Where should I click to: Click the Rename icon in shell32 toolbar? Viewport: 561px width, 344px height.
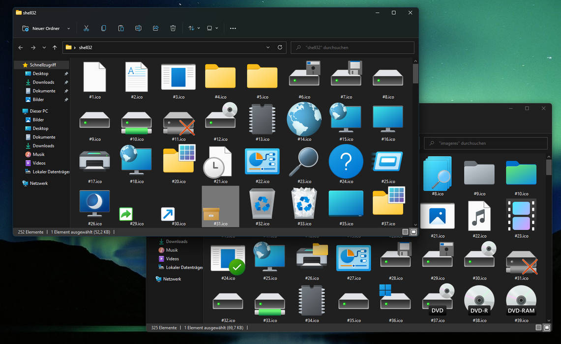(x=138, y=28)
